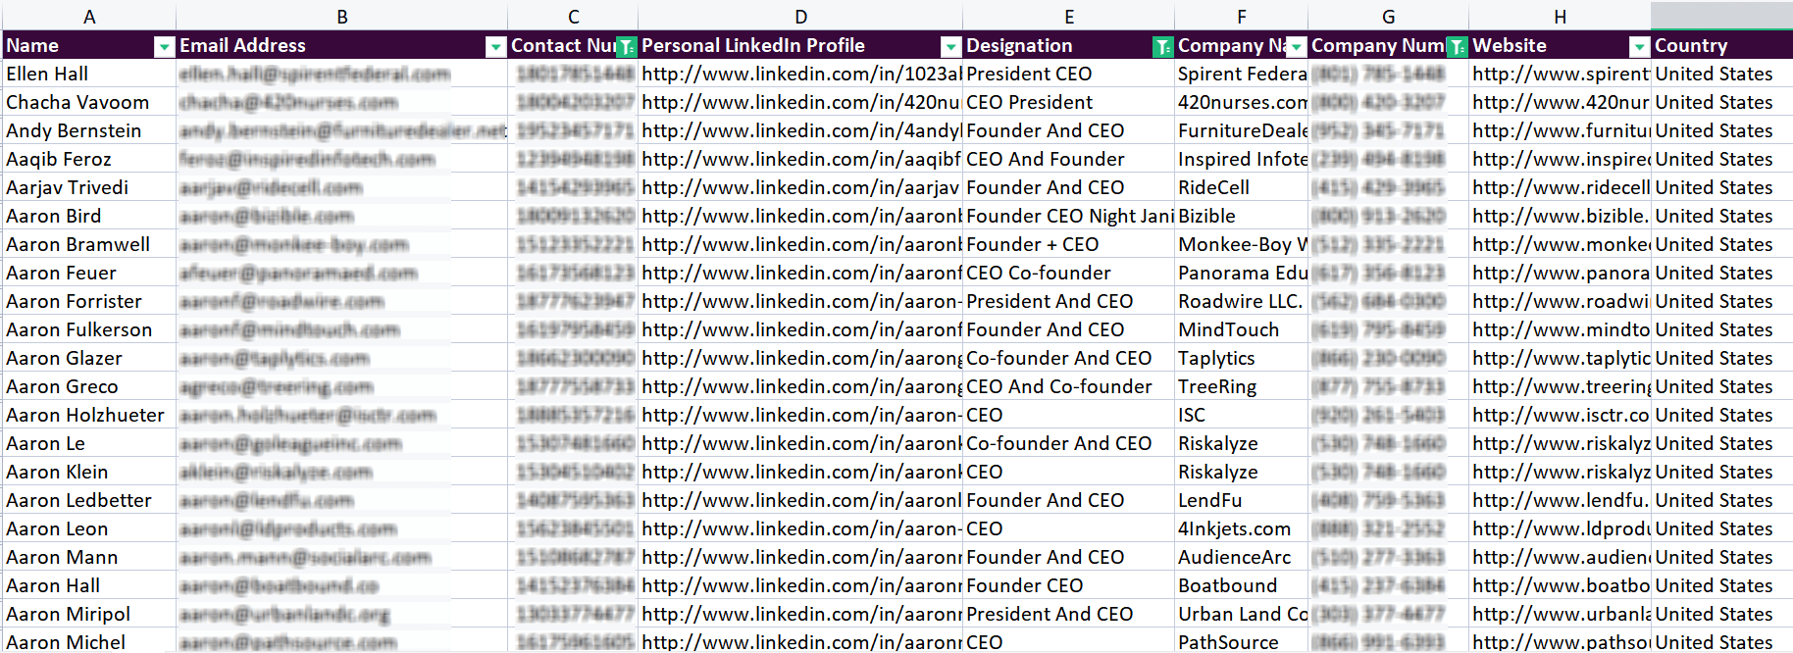Select the Aaron Ledbetter cell

pos(89,500)
